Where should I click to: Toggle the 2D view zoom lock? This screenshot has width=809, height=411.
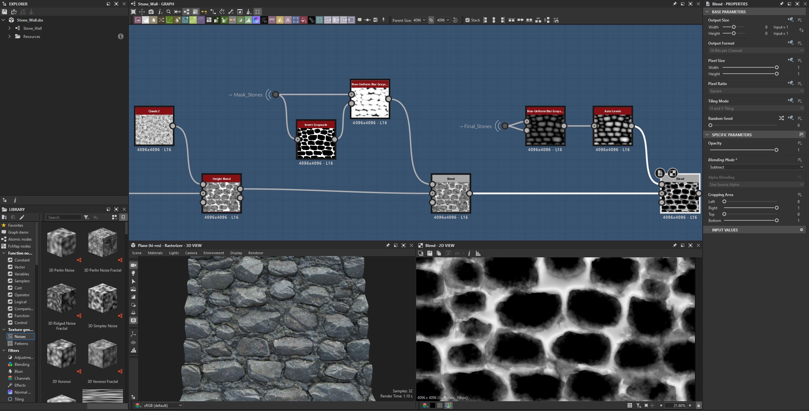pos(698,405)
